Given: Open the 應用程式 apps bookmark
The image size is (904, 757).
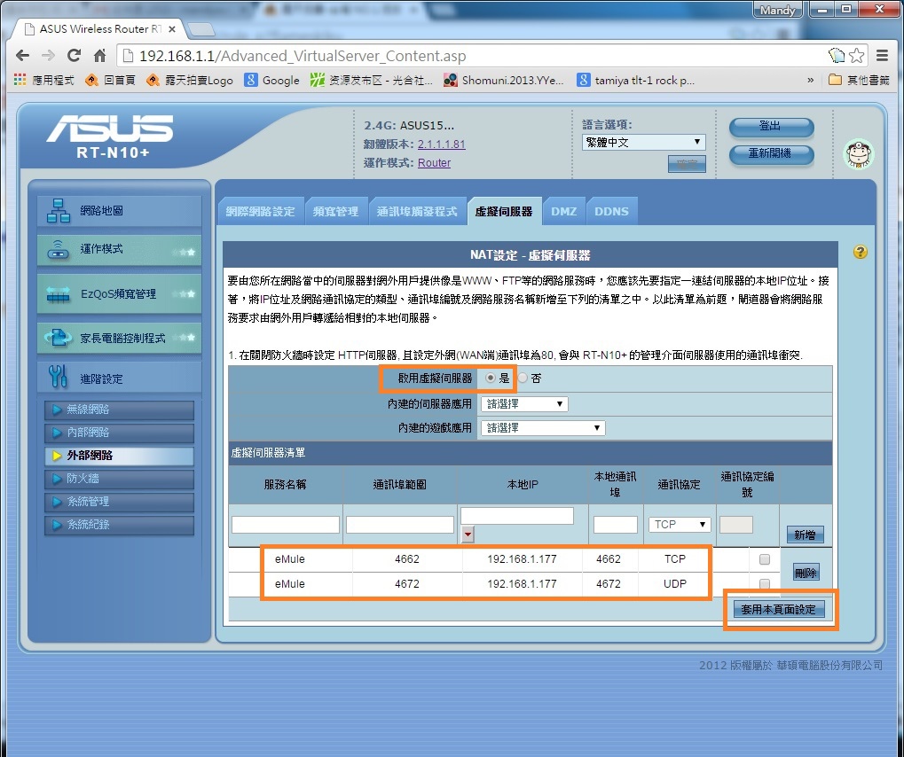Looking at the screenshot, I should (x=43, y=80).
